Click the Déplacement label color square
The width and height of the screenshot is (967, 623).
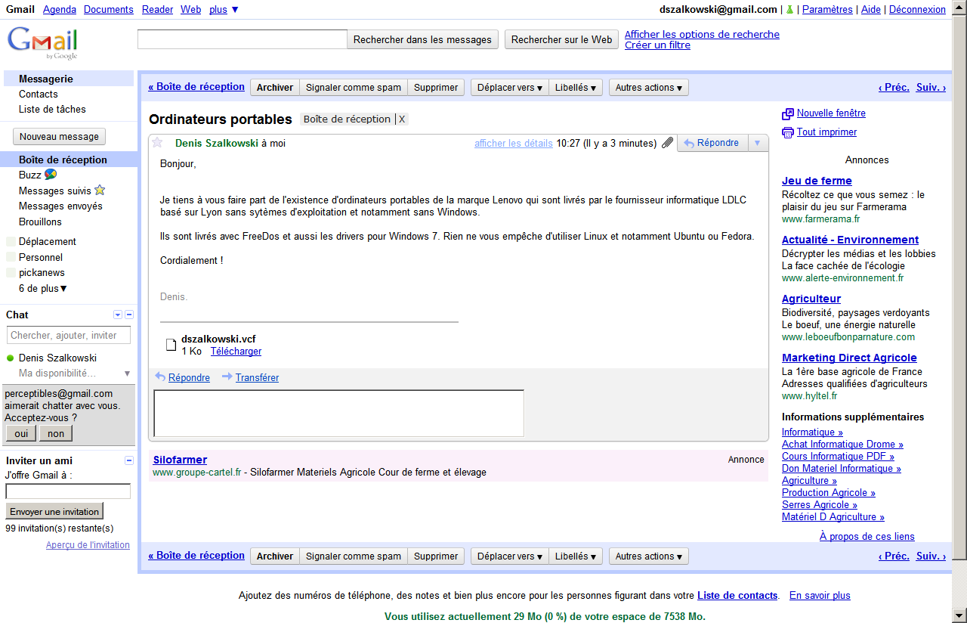click(x=11, y=242)
